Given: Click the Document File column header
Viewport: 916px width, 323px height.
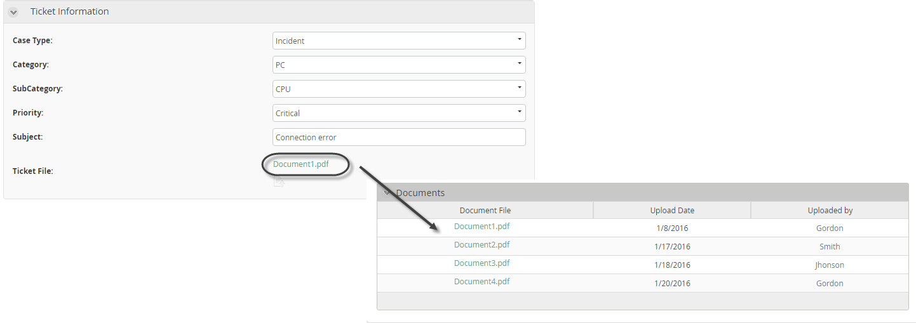Looking at the screenshot, I should tap(485, 210).
